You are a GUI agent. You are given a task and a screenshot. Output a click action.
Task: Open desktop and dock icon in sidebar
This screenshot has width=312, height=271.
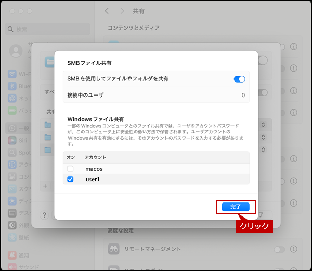point(12,213)
